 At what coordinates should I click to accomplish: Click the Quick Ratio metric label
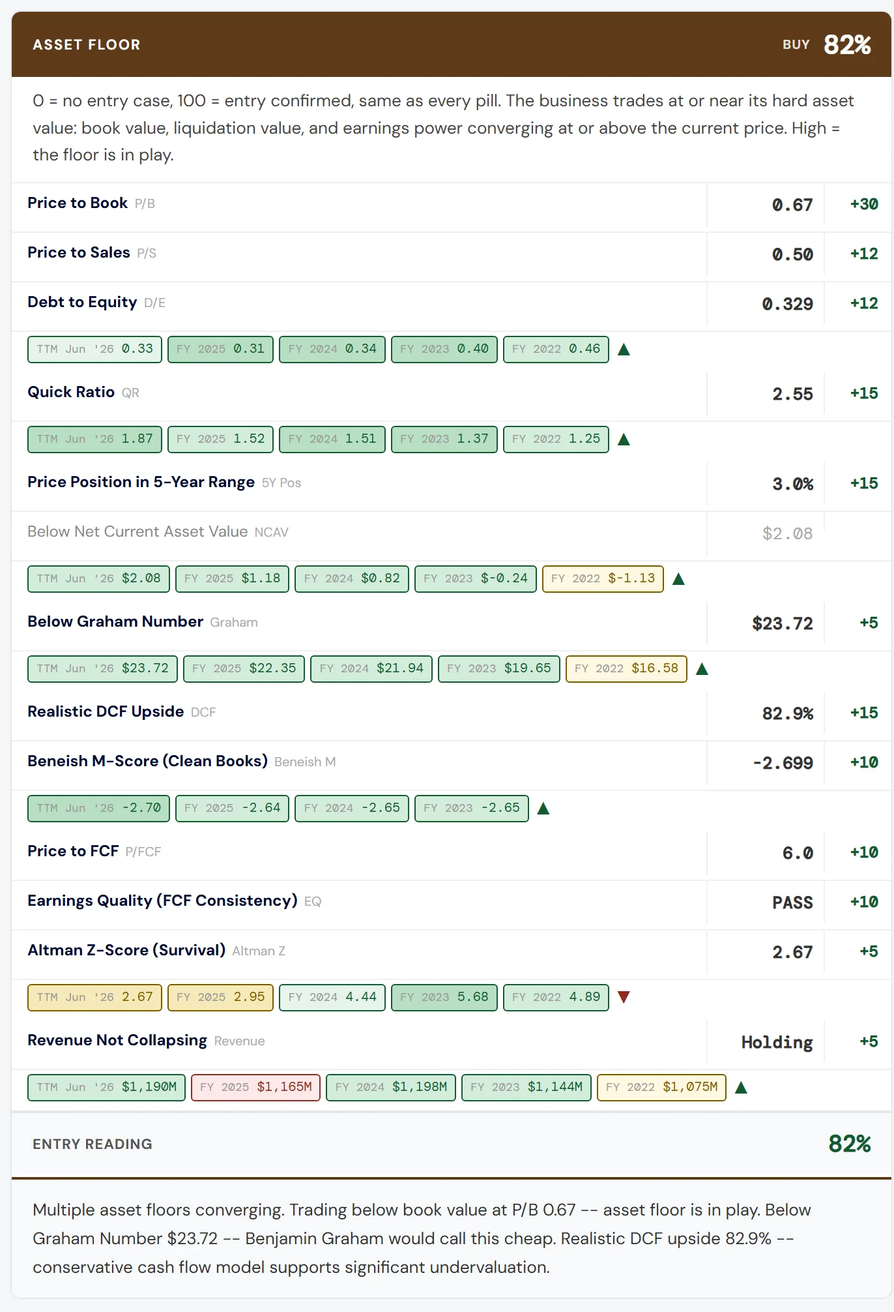pyautogui.click(x=71, y=392)
